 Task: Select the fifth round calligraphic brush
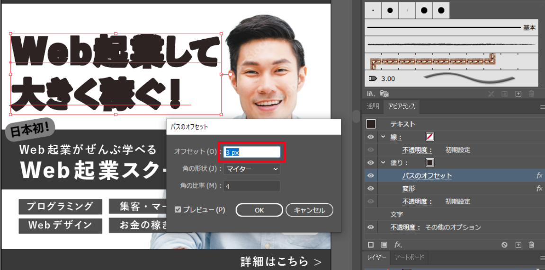pos(441,10)
